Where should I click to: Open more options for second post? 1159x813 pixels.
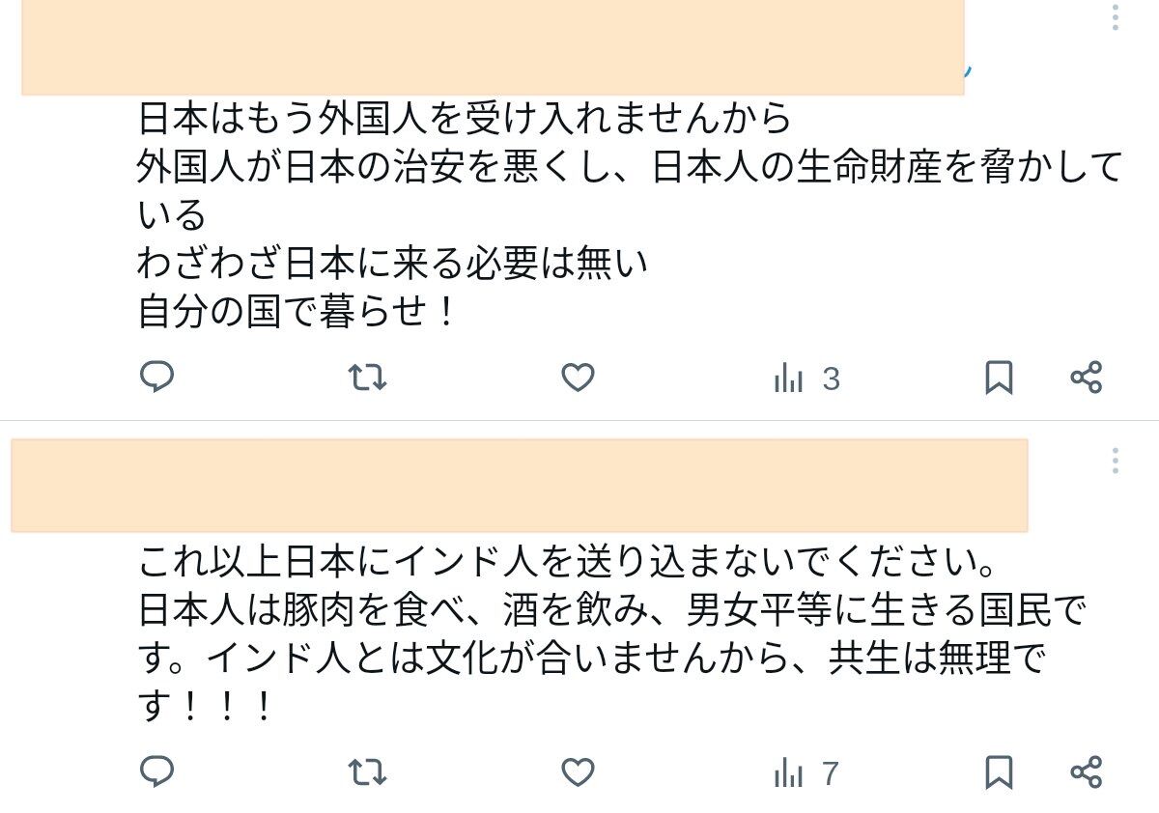tap(1116, 461)
